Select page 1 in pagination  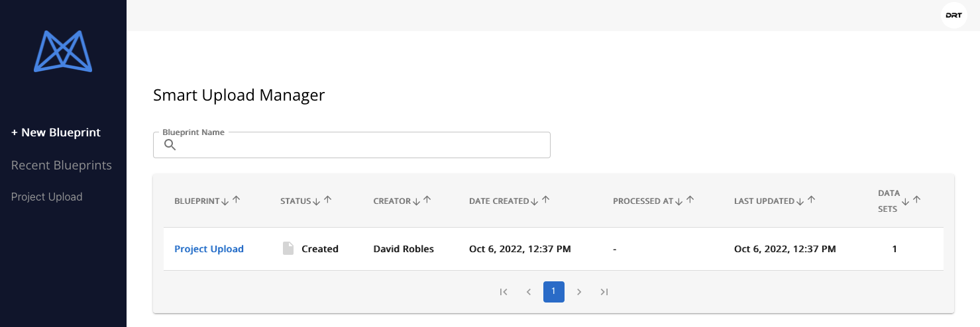[x=554, y=292]
